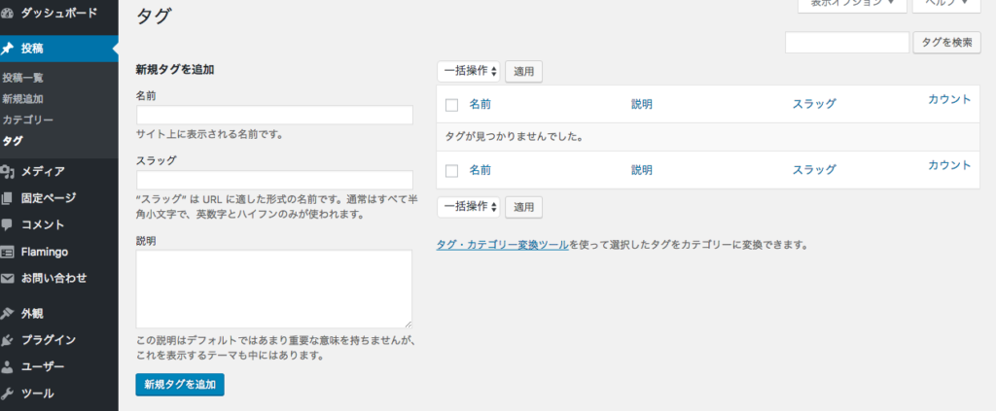Click the Plugins plug icon
This screenshot has height=411, width=996.
coord(8,340)
